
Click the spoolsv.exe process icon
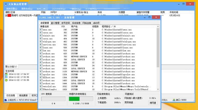point(41,74)
